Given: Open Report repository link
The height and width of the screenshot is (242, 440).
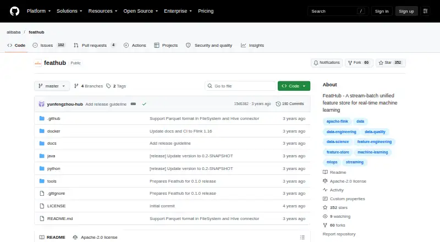Looking at the screenshot, I should (339, 234).
